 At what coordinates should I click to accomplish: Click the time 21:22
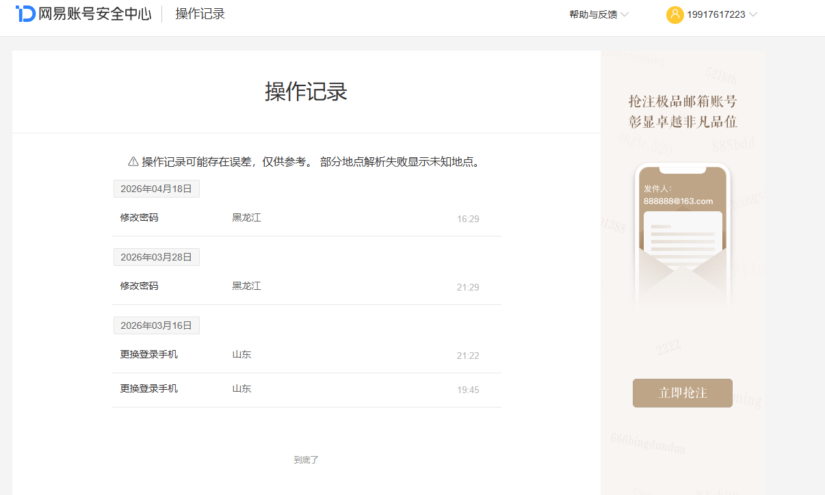click(x=468, y=356)
